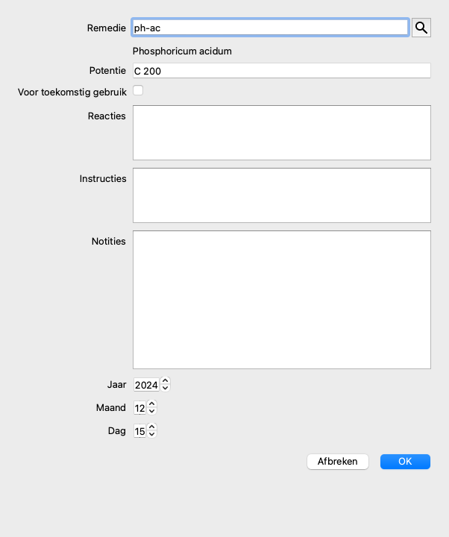Image resolution: width=449 pixels, height=537 pixels.
Task: Decrement the Maand stepper downward
Action: [152, 412]
